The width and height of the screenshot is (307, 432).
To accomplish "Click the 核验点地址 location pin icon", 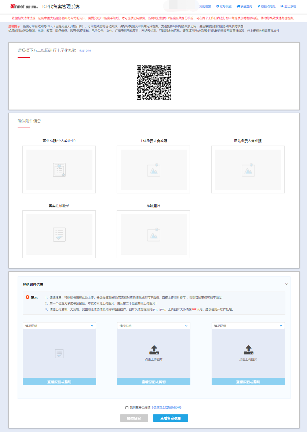I will 259,7.
